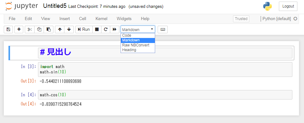Rename notebook via Untitled5 title
Viewport: 304px width, 123px height.
tap(55, 6)
